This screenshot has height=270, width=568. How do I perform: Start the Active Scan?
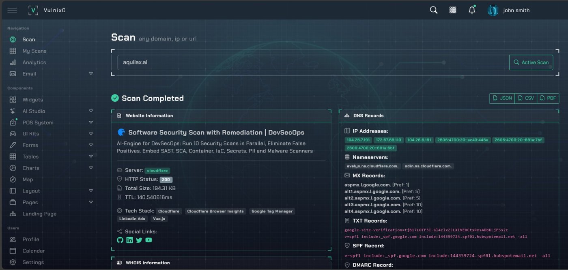click(x=531, y=62)
